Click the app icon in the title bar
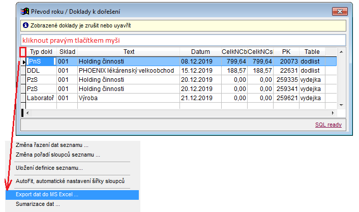Image resolution: width=359 pixels, height=212 pixels. (25, 11)
